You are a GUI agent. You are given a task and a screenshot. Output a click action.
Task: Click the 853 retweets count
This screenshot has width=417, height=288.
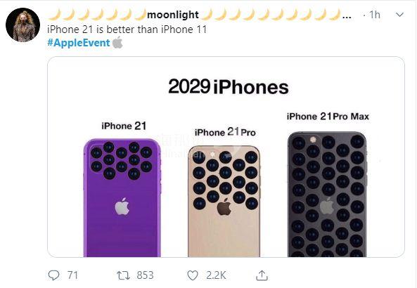coord(145,275)
